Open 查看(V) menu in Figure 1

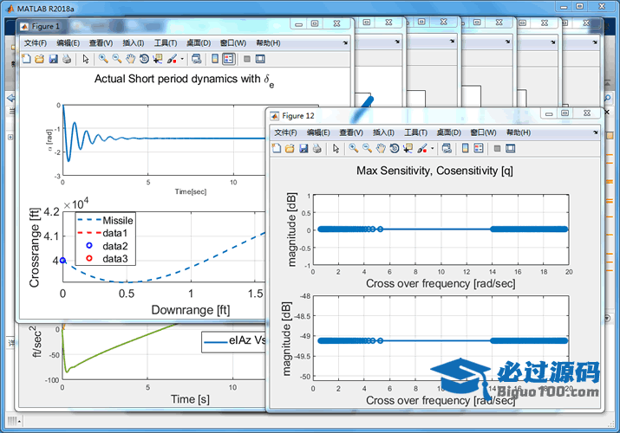(x=101, y=43)
